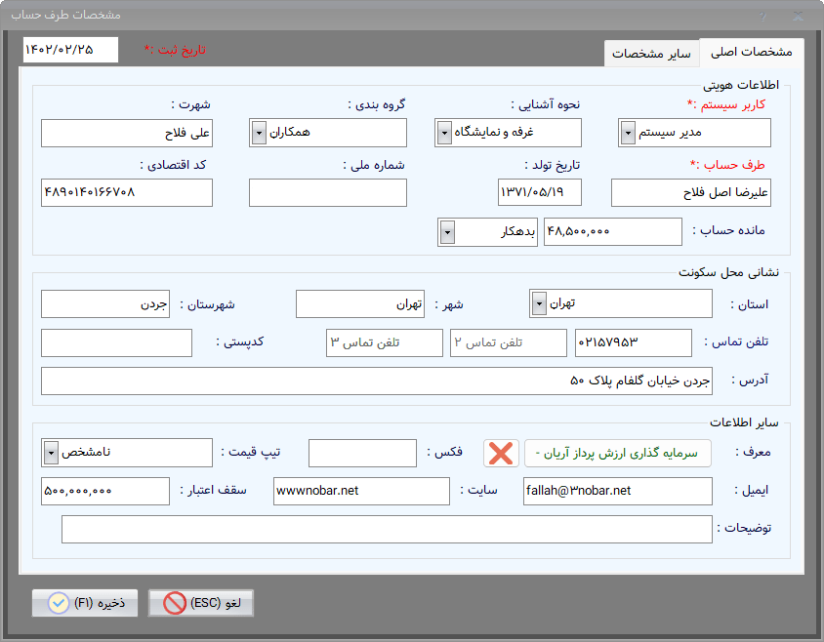
Task: Expand the نحوه آشنایی combo box
Action: coord(444,133)
